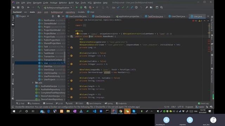Open the File menu
The height and width of the screenshot is (126, 225).
coord(18,2)
